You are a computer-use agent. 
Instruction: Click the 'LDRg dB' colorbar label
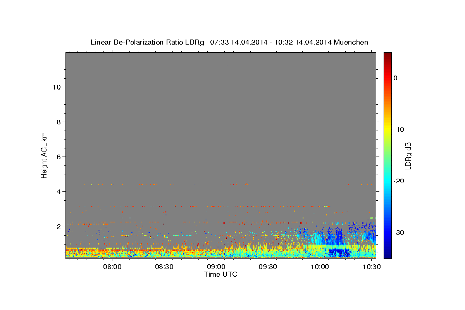[x=408, y=156]
